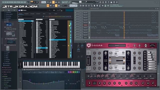The image size is (160, 90).
Task: Click the purple band 1 token on EQ curve
Action: point(30,80)
